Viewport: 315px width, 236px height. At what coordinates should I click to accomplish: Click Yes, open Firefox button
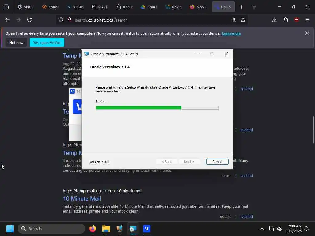pyautogui.click(x=47, y=42)
